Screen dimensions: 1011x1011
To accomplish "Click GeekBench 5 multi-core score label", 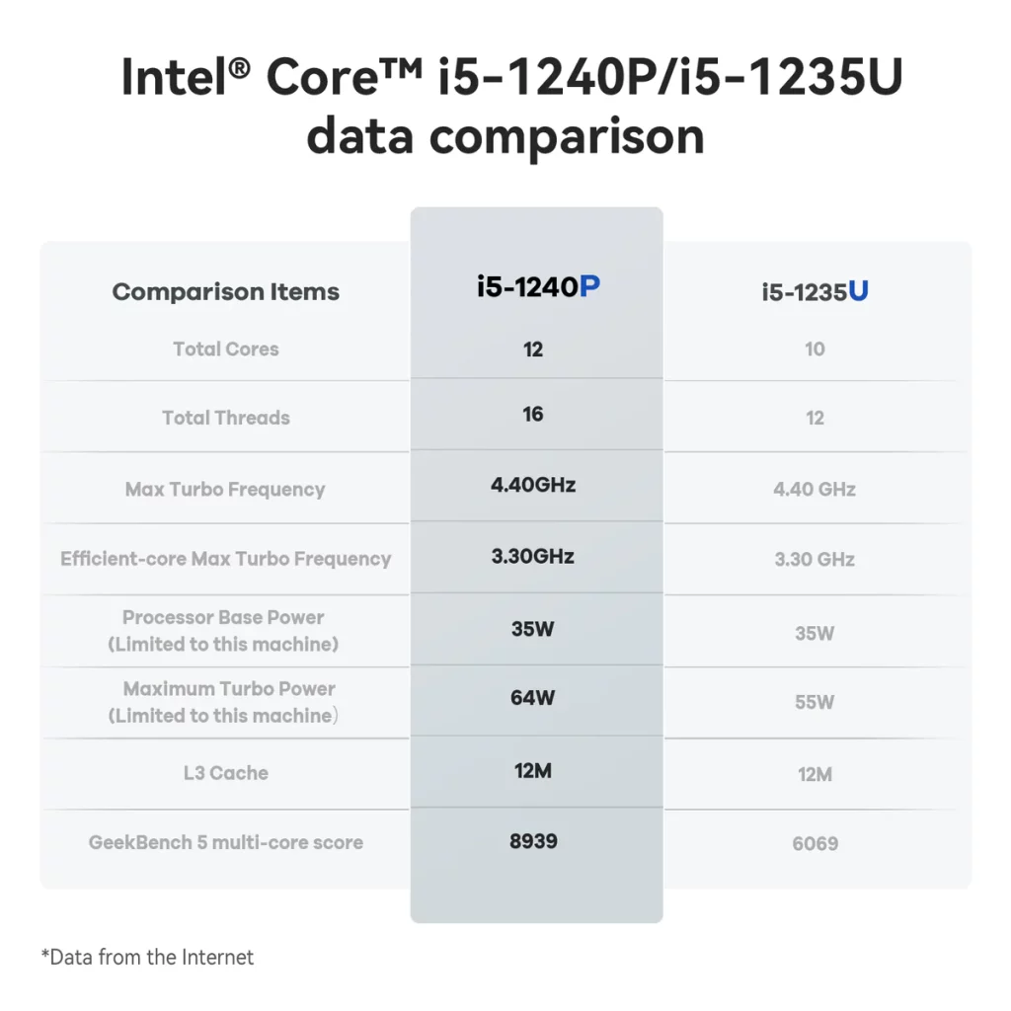I will (x=226, y=842).
